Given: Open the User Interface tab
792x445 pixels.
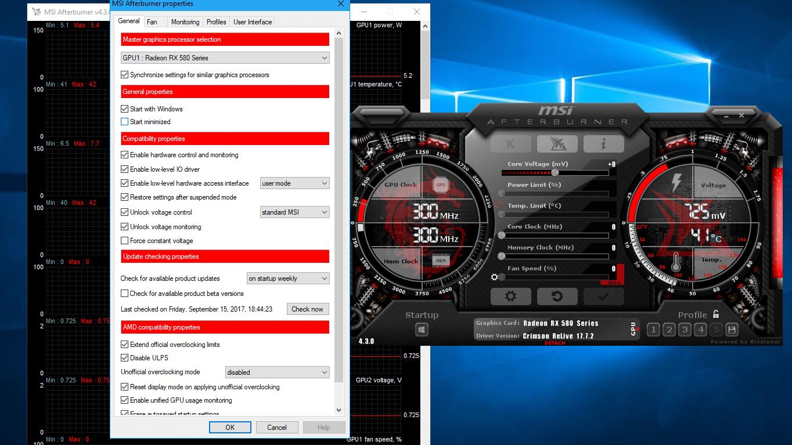Looking at the screenshot, I should tap(253, 22).
